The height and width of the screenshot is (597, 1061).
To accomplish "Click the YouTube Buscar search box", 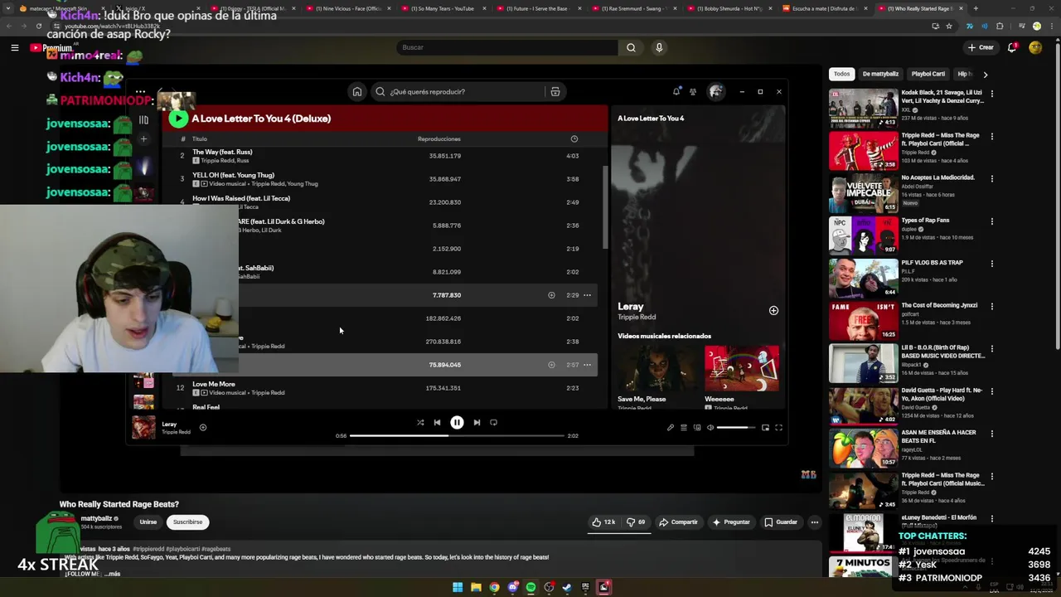I will click(507, 47).
